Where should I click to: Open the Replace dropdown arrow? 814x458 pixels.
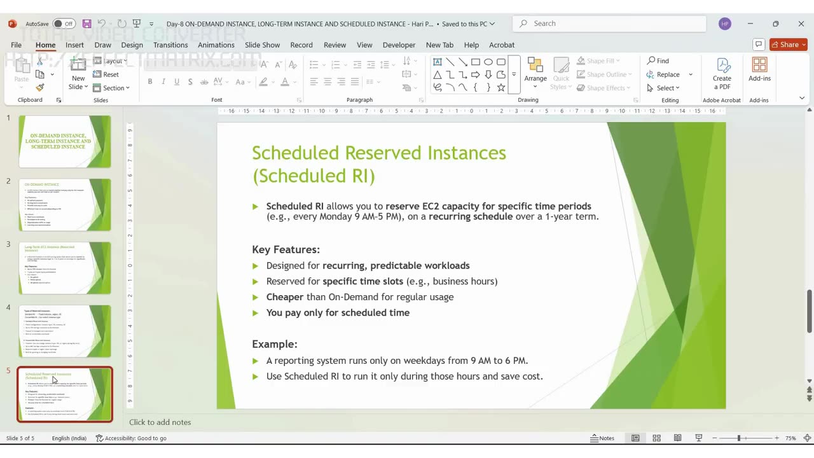[x=691, y=74]
